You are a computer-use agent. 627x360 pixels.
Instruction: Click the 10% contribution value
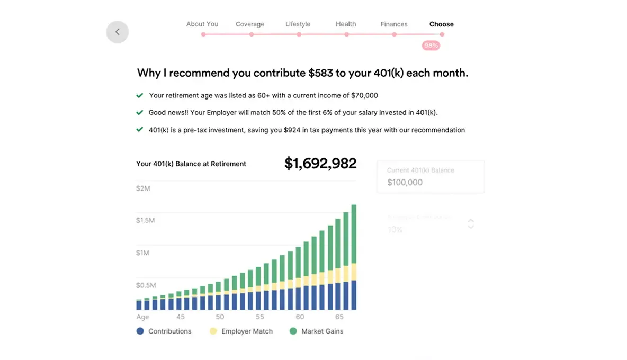[395, 230]
